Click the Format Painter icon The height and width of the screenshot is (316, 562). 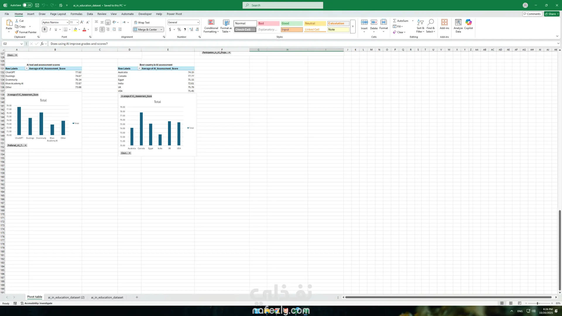point(17,32)
